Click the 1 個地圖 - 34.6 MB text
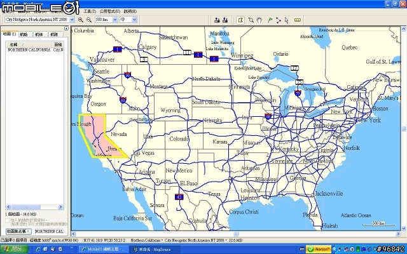 coord(21,215)
